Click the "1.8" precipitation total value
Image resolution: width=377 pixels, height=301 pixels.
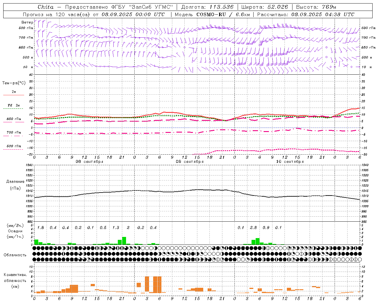click(x=41, y=228)
